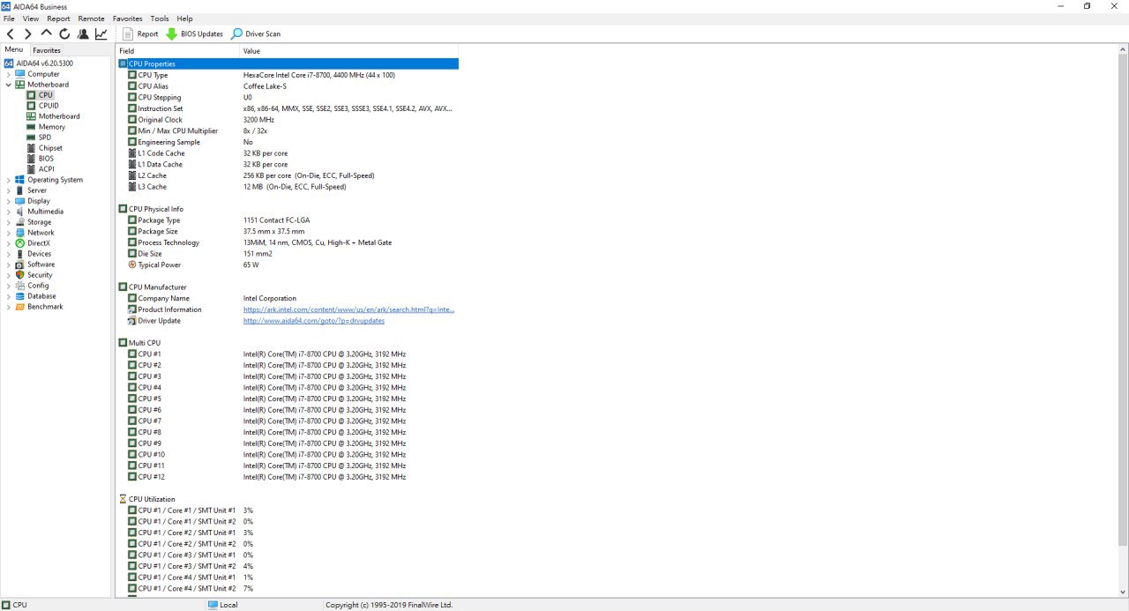Select the Instruction Set row
Viewport: 1129px width, 611px height.
[x=288, y=108]
